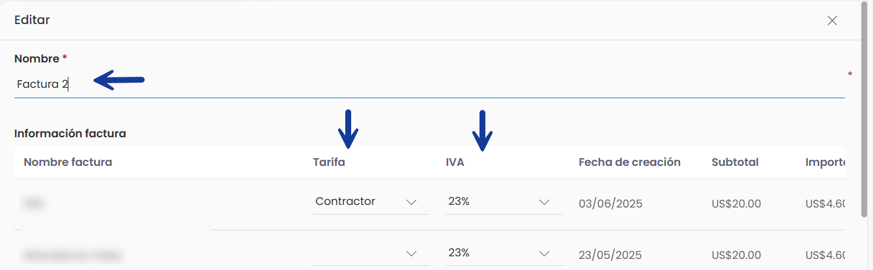Screen dimensions: 873x270
Task: Open the Contractor tarifa dropdown
Action: 371,202
